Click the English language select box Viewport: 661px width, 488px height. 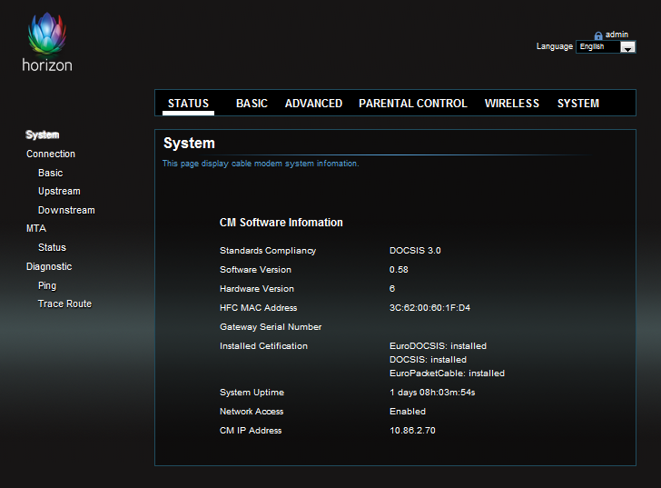click(x=606, y=47)
